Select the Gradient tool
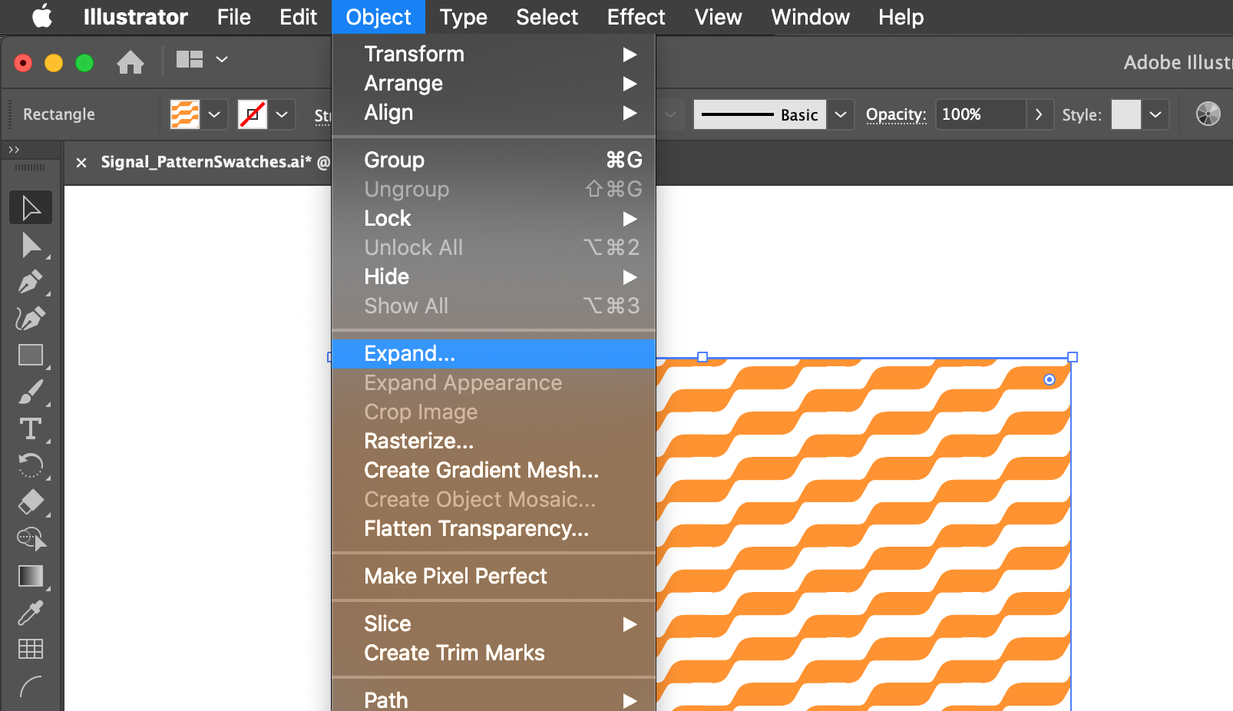Image resolution: width=1233 pixels, height=711 pixels. [30, 575]
